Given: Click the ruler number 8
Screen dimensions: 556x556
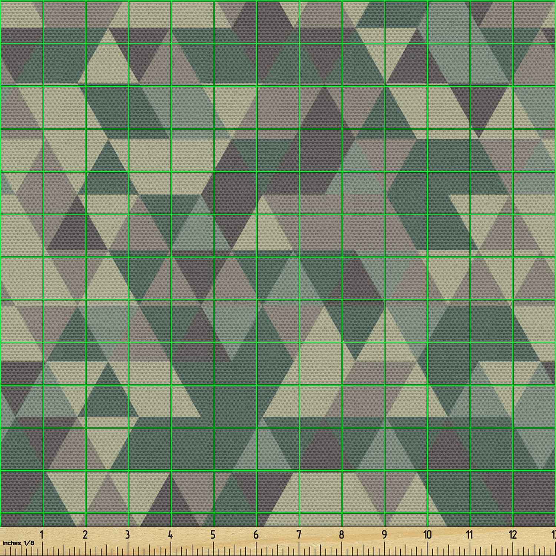Looking at the screenshot, I should pyautogui.click(x=341, y=535).
